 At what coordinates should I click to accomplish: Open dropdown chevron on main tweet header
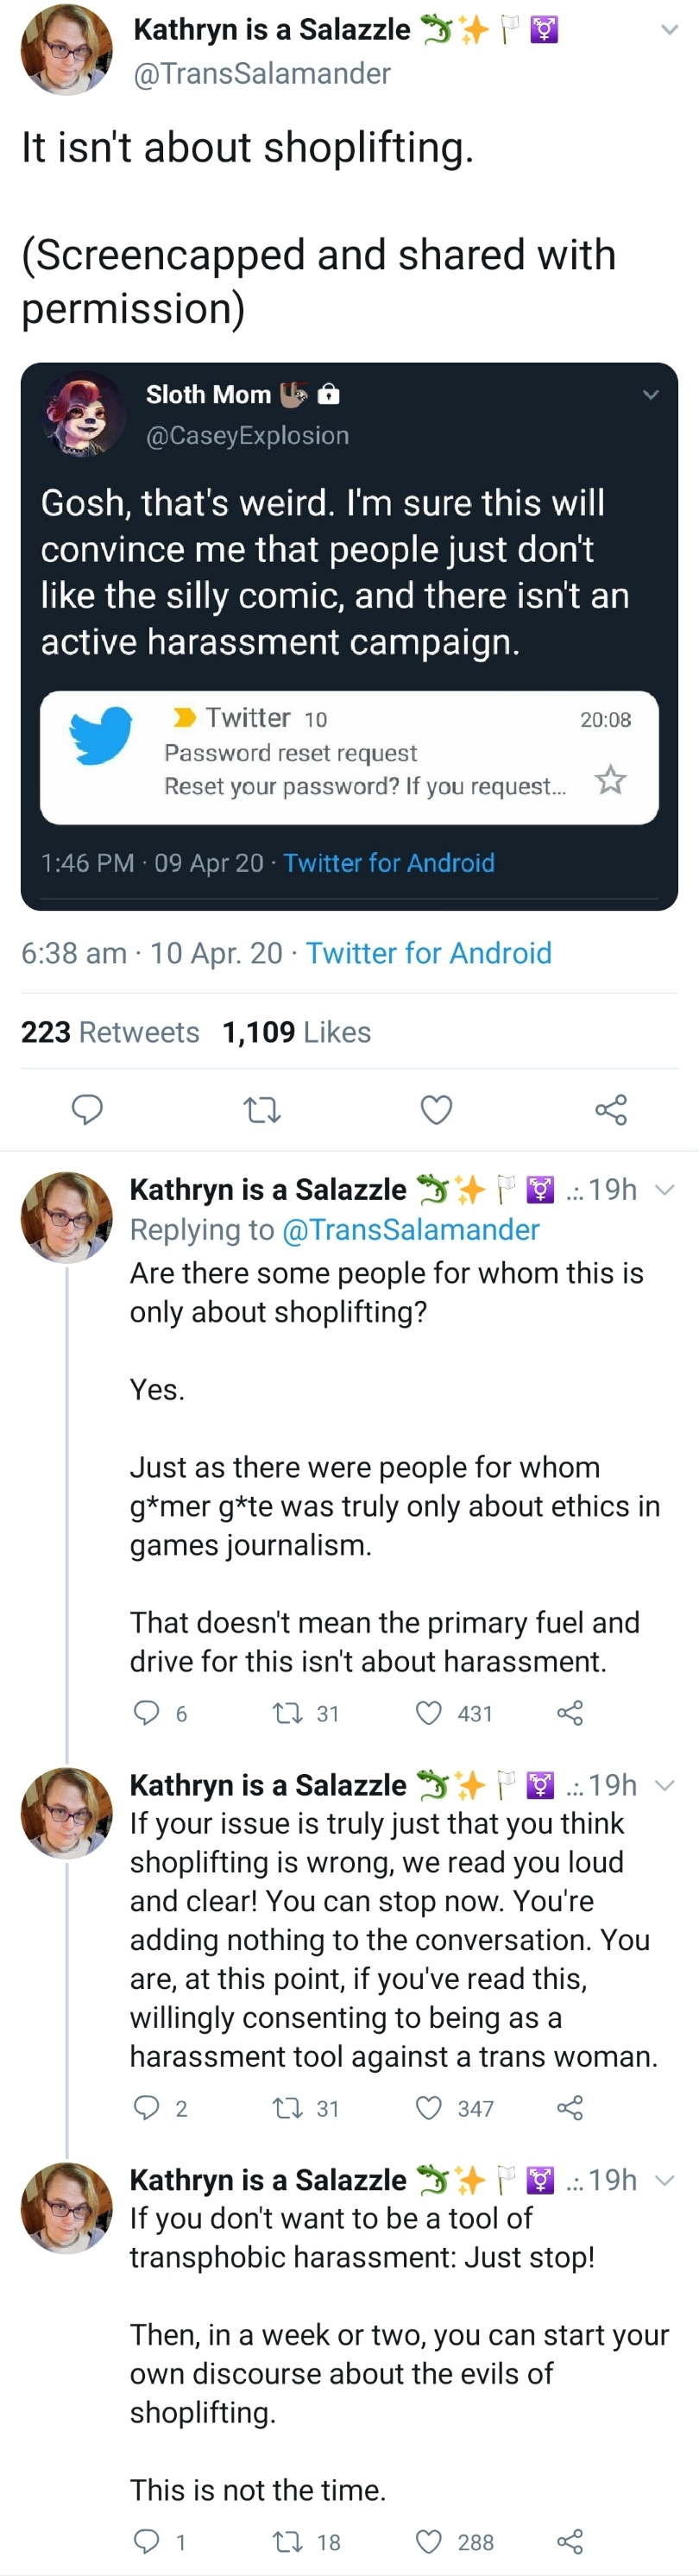click(670, 30)
